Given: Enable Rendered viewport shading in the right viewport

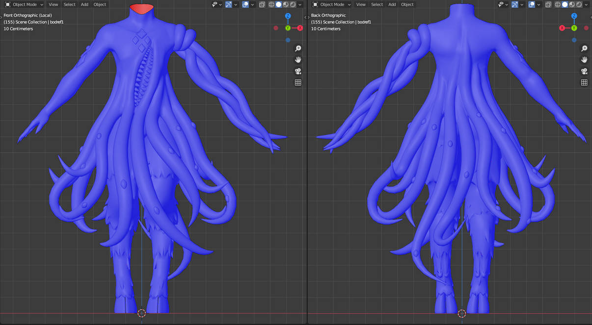Looking at the screenshot, I should click(x=579, y=4).
